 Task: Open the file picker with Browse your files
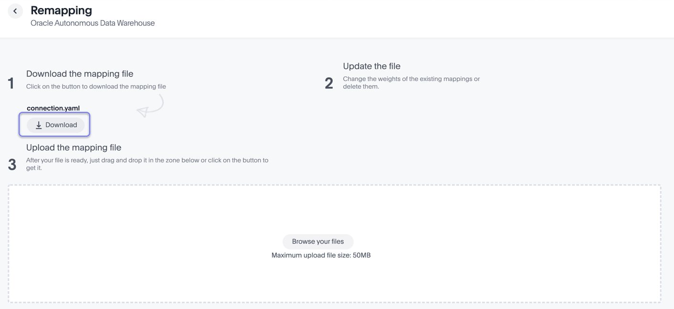[x=318, y=241]
